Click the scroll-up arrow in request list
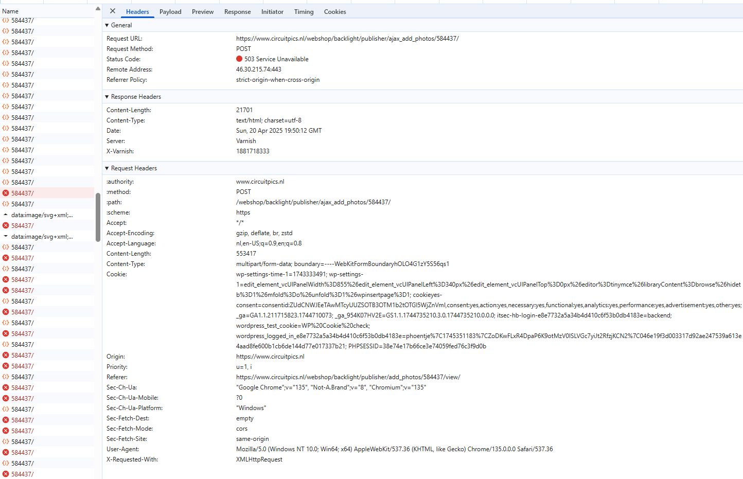The height and width of the screenshot is (479, 743). 98,9
